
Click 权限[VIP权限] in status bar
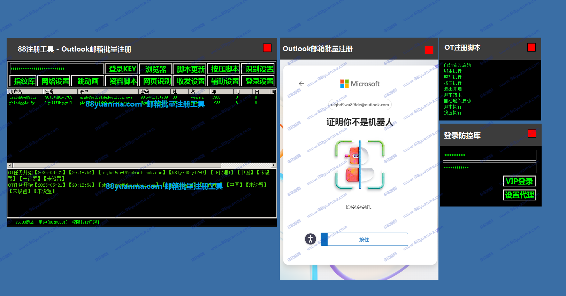(85, 222)
